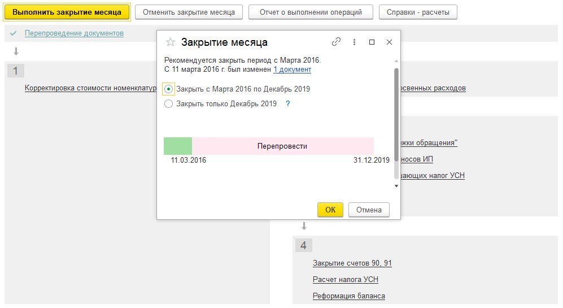
Task: Click scroll up arrow in the dialog
Action: (396, 61)
